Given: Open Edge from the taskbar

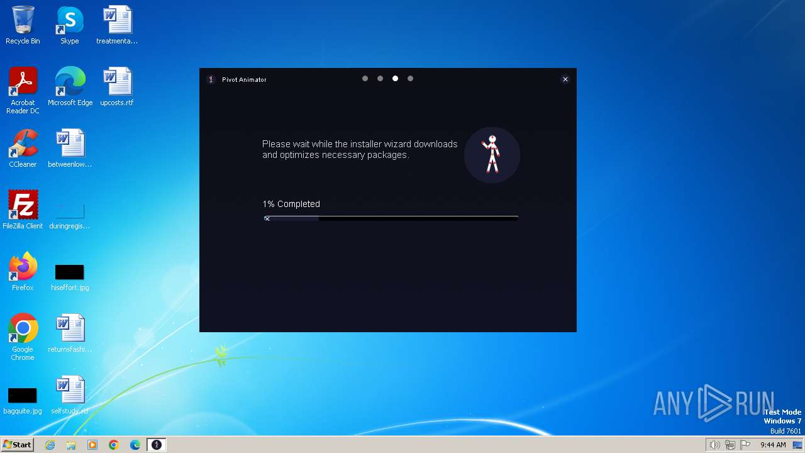Looking at the screenshot, I should 135,445.
